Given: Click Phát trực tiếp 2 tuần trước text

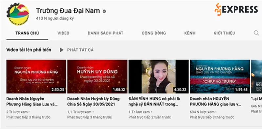Looking at the screenshot, I should pos(150,117).
